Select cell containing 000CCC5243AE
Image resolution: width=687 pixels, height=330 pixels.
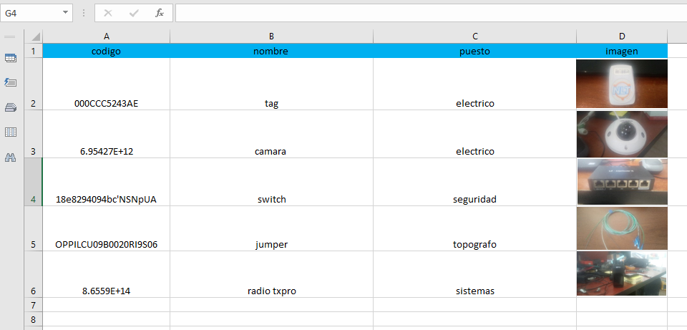[107, 84]
